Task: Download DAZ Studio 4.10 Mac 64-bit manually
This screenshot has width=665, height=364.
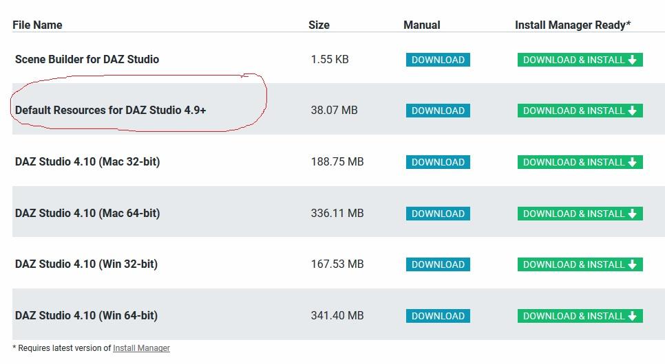Action: tap(438, 214)
